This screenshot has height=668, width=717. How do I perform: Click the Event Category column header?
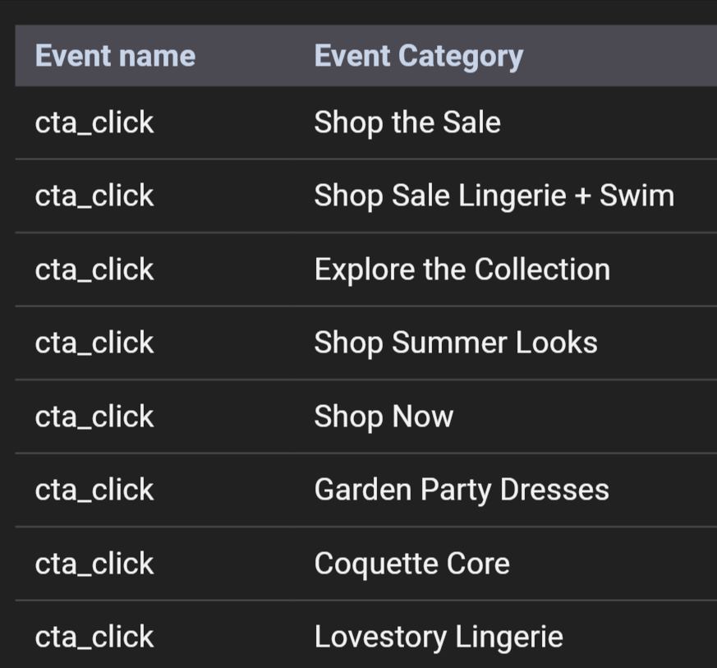(418, 56)
